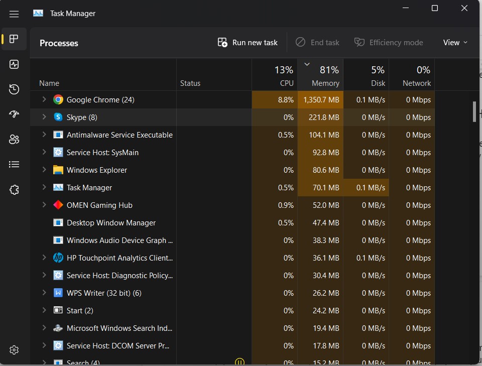Switch to the Performance page
482x366 pixels.
[x=14, y=64]
